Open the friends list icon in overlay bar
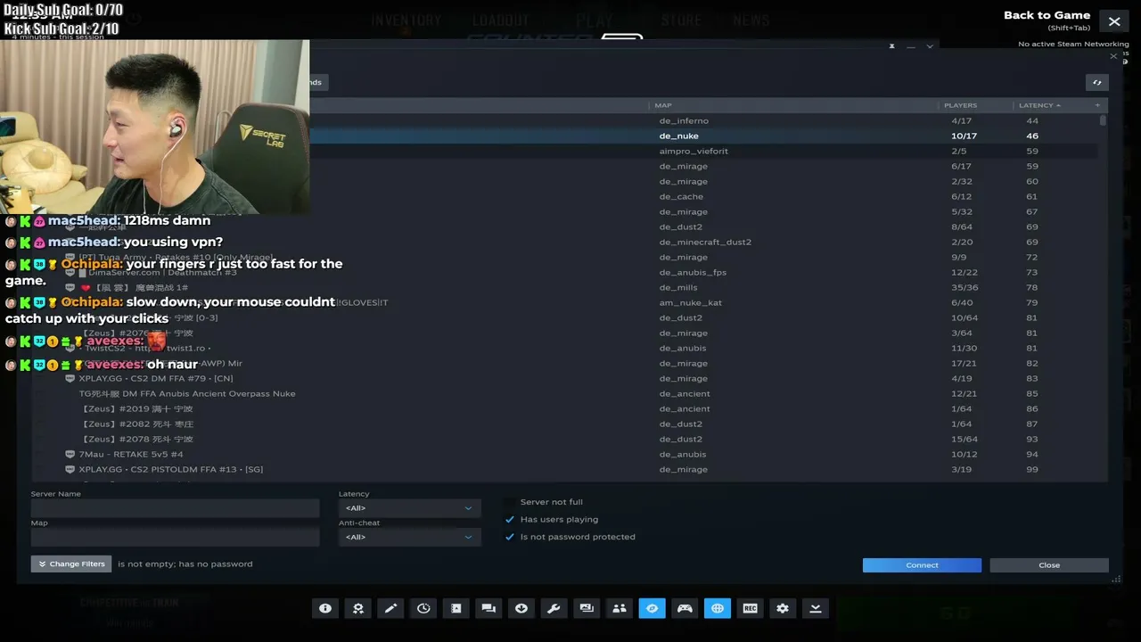Screen dimensions: 1141x642 click(x=620, y=608)
